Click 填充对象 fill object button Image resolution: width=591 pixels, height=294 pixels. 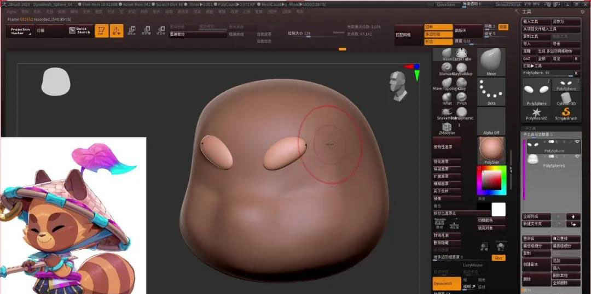coord(491,228)
